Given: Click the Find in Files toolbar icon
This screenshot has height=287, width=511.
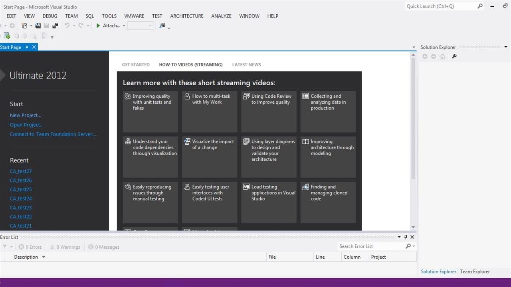Looking at the screenshot, I should point(162,26).
